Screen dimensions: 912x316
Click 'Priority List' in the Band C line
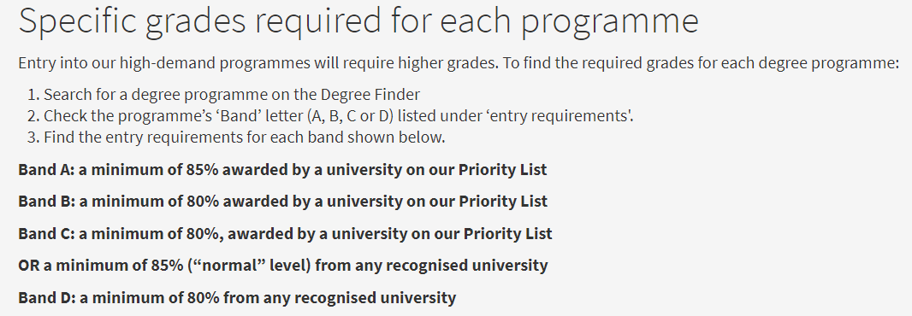coord(508,233)
